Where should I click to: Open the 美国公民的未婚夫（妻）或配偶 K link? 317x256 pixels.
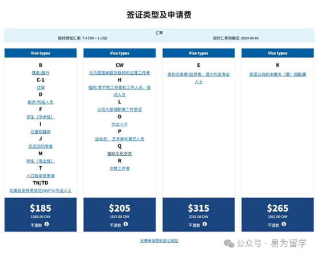(278, 74)
